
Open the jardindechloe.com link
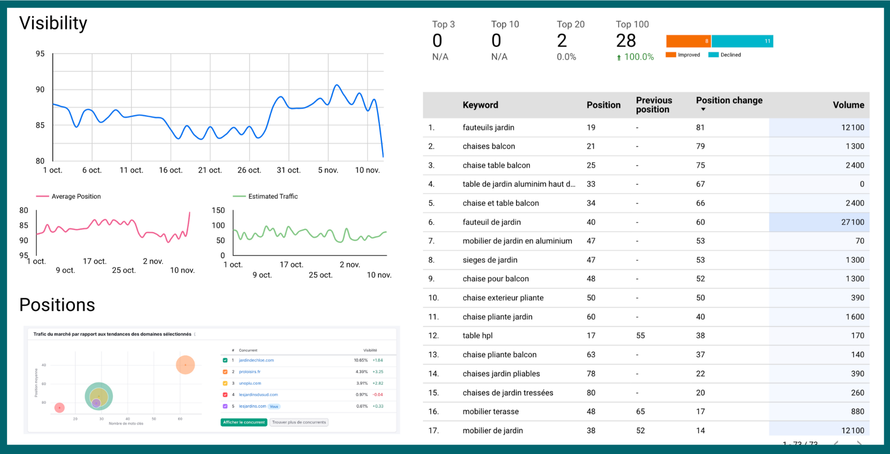click(x=256, y=360)
